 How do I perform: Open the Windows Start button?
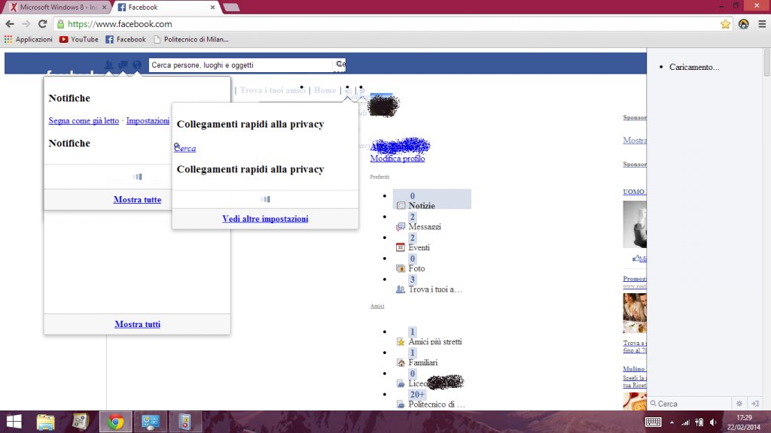tap(14, 422)
